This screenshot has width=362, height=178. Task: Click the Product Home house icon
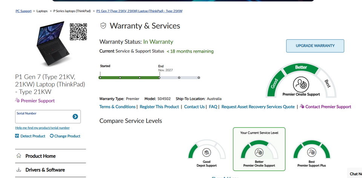pyautogui.click(x=19, y=156)
